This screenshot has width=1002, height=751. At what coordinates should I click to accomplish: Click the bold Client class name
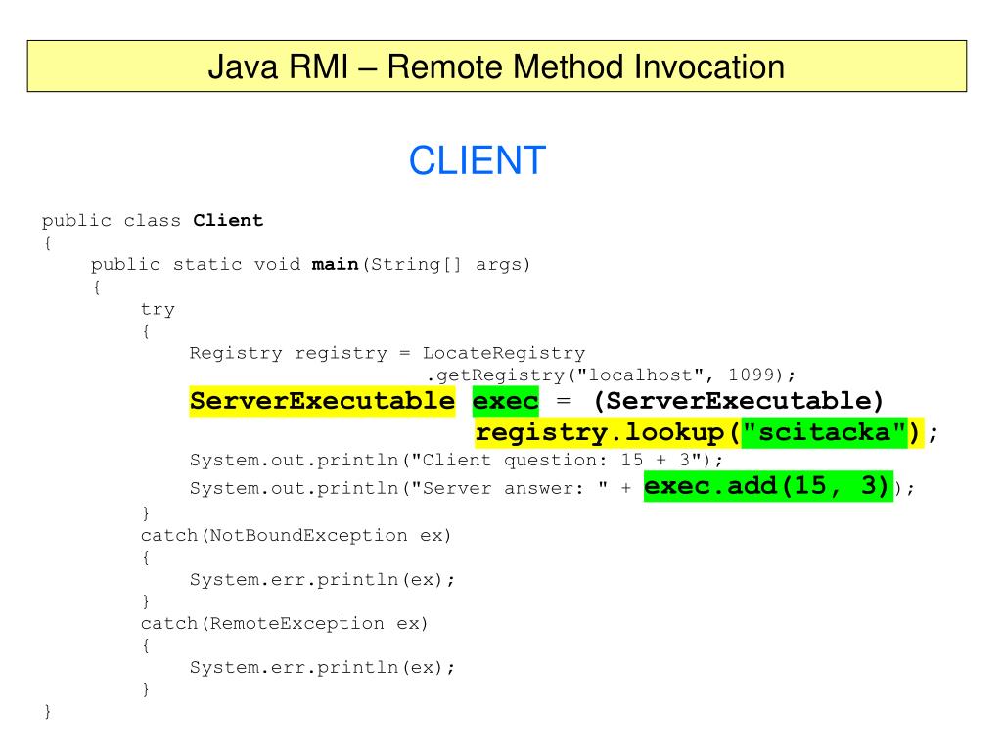click(228, 220)
